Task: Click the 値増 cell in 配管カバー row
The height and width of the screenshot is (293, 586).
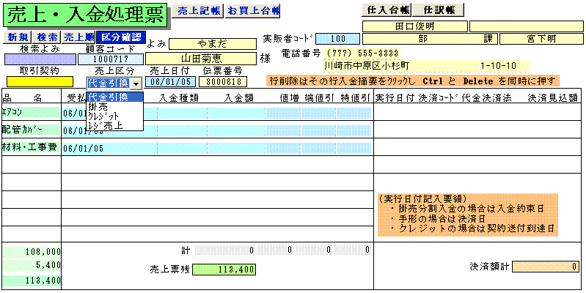Action: 283,130
